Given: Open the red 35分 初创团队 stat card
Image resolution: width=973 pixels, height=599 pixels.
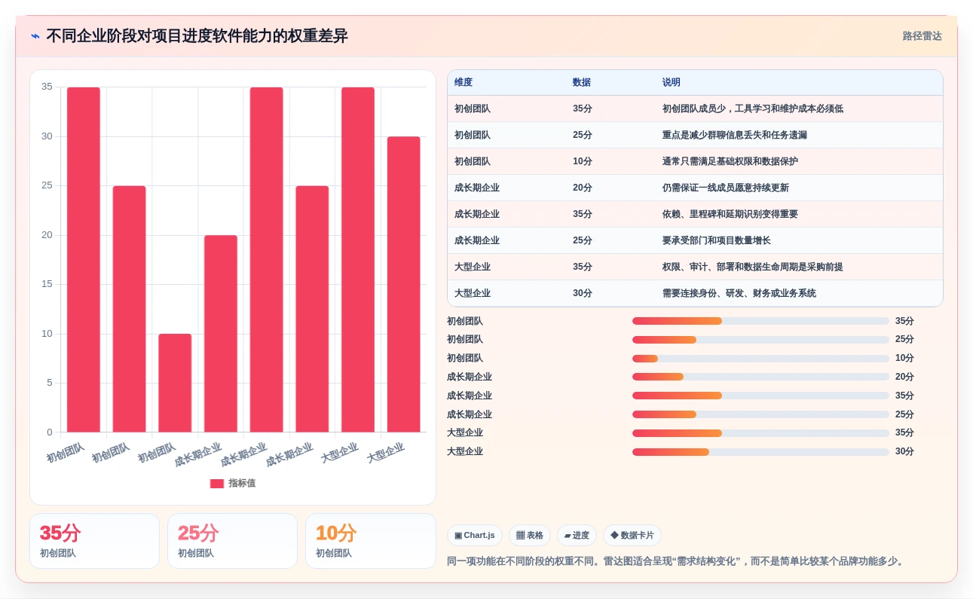Looking at the screenshot, I should tap(94, 541).
